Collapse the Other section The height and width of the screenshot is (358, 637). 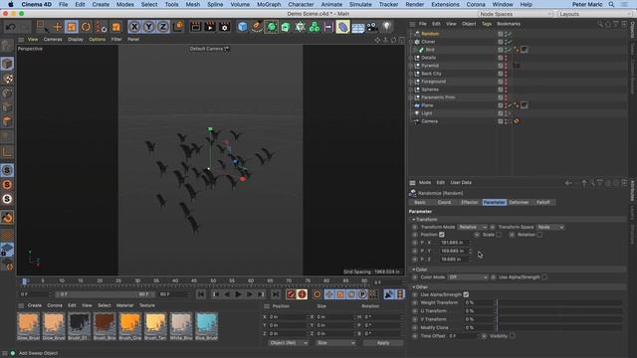(x=414, y=287)
